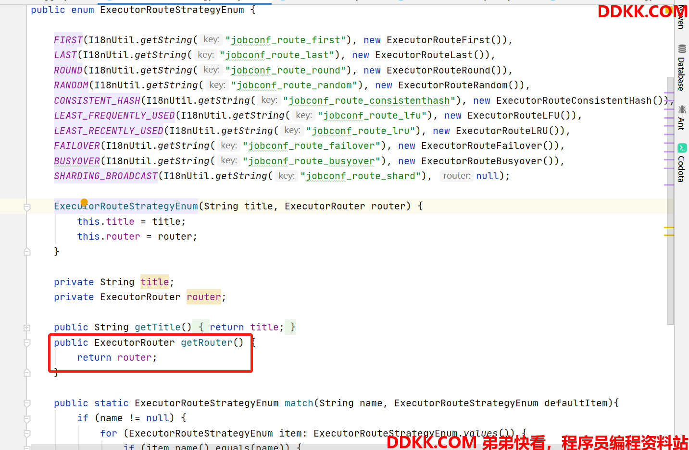Collapse the 'if (name != null)' block fold
The width and height of the screenshot is (689, 450).
click(x=27, y=419)
